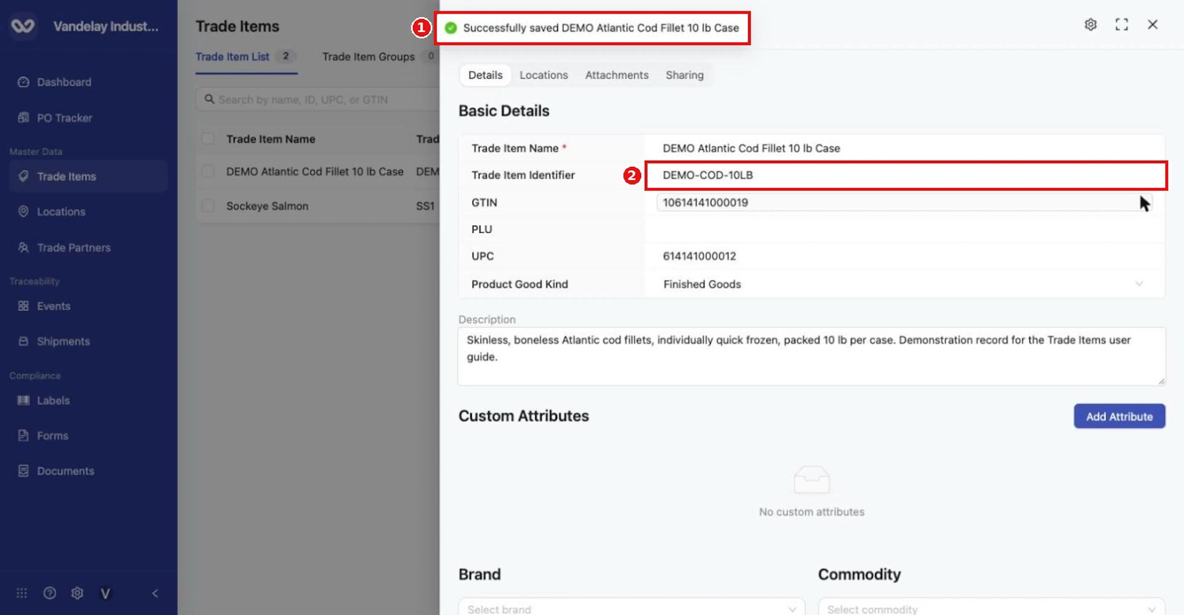This screenshot has height=615, width=1184.
Task: Check the Sockeye Salmon row checkbox
Action: (208, 206)
